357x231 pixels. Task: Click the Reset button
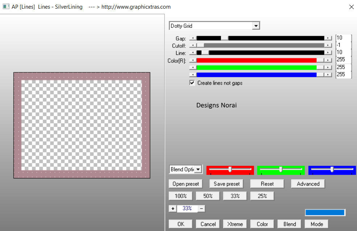click(x=267, y=184)
